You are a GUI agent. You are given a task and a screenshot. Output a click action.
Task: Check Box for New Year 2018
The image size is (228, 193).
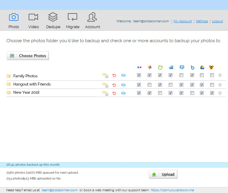192,93
